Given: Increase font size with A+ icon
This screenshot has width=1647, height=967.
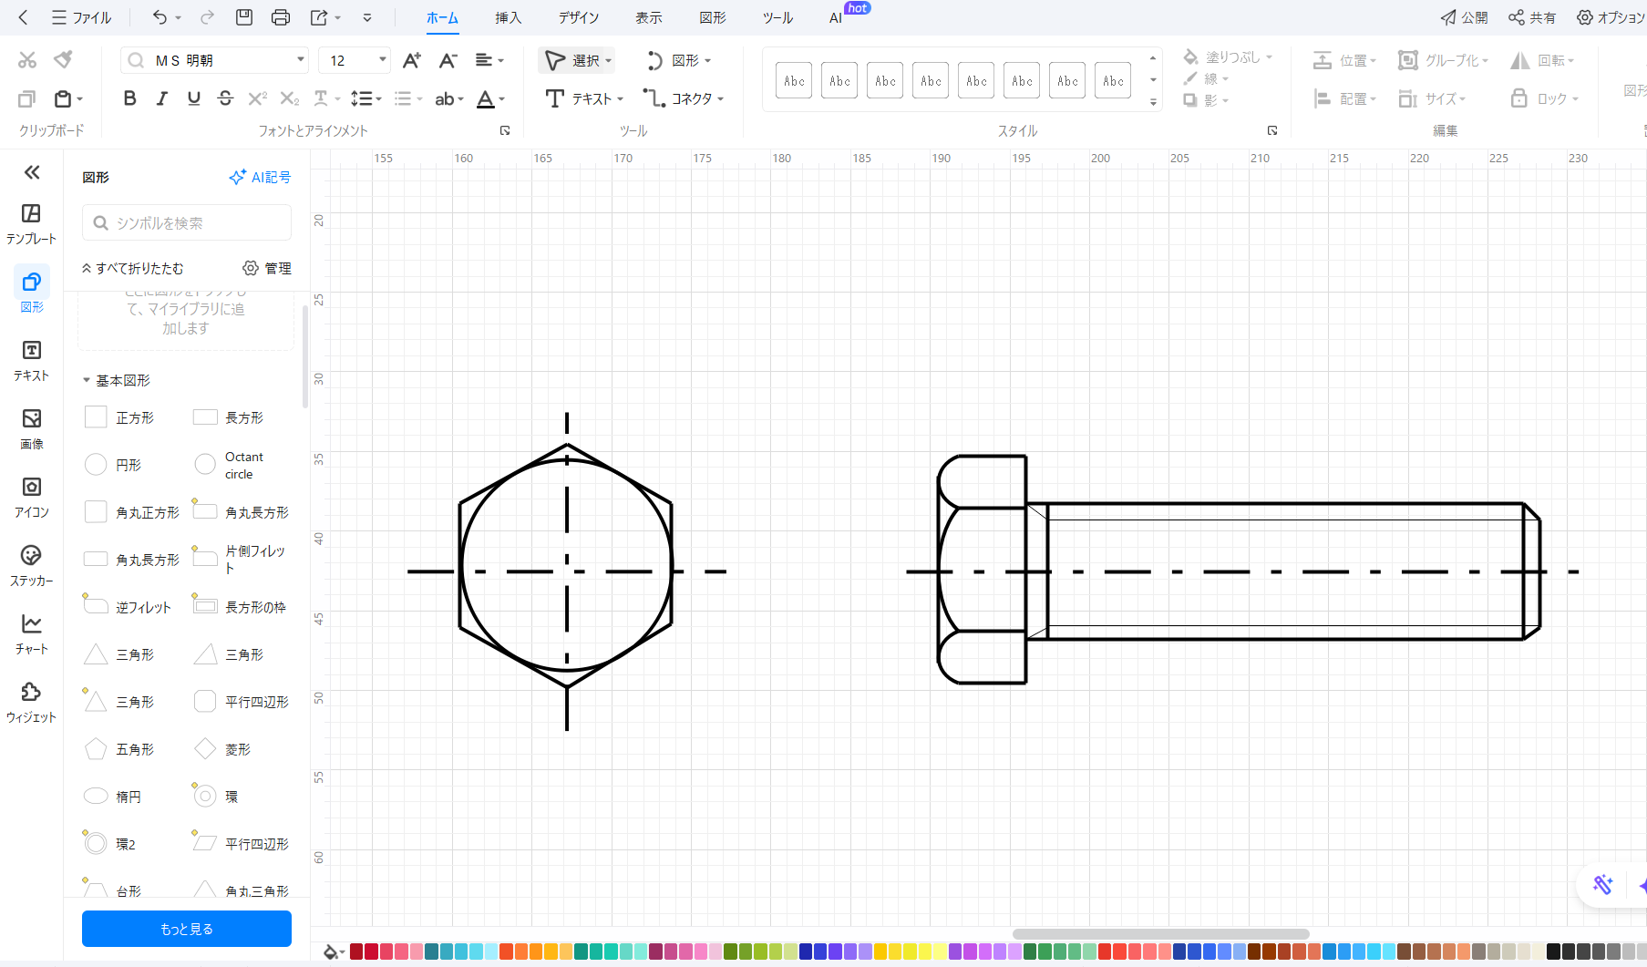Looking at the screenshot, I should click(412, 60).
